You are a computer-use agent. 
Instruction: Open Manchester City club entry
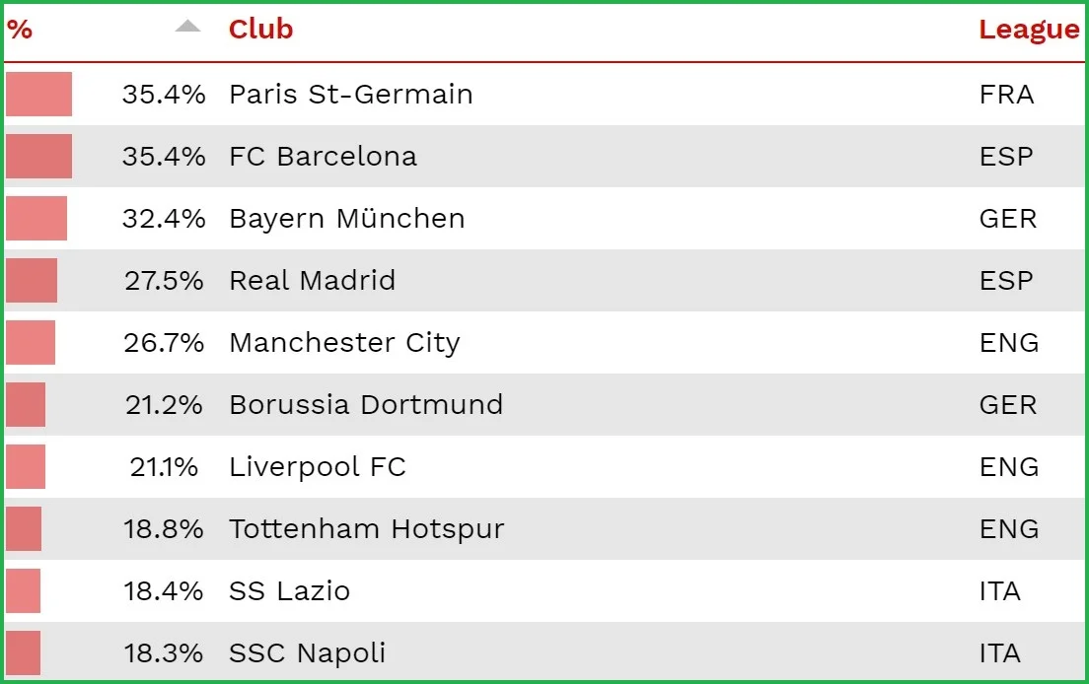344,343
